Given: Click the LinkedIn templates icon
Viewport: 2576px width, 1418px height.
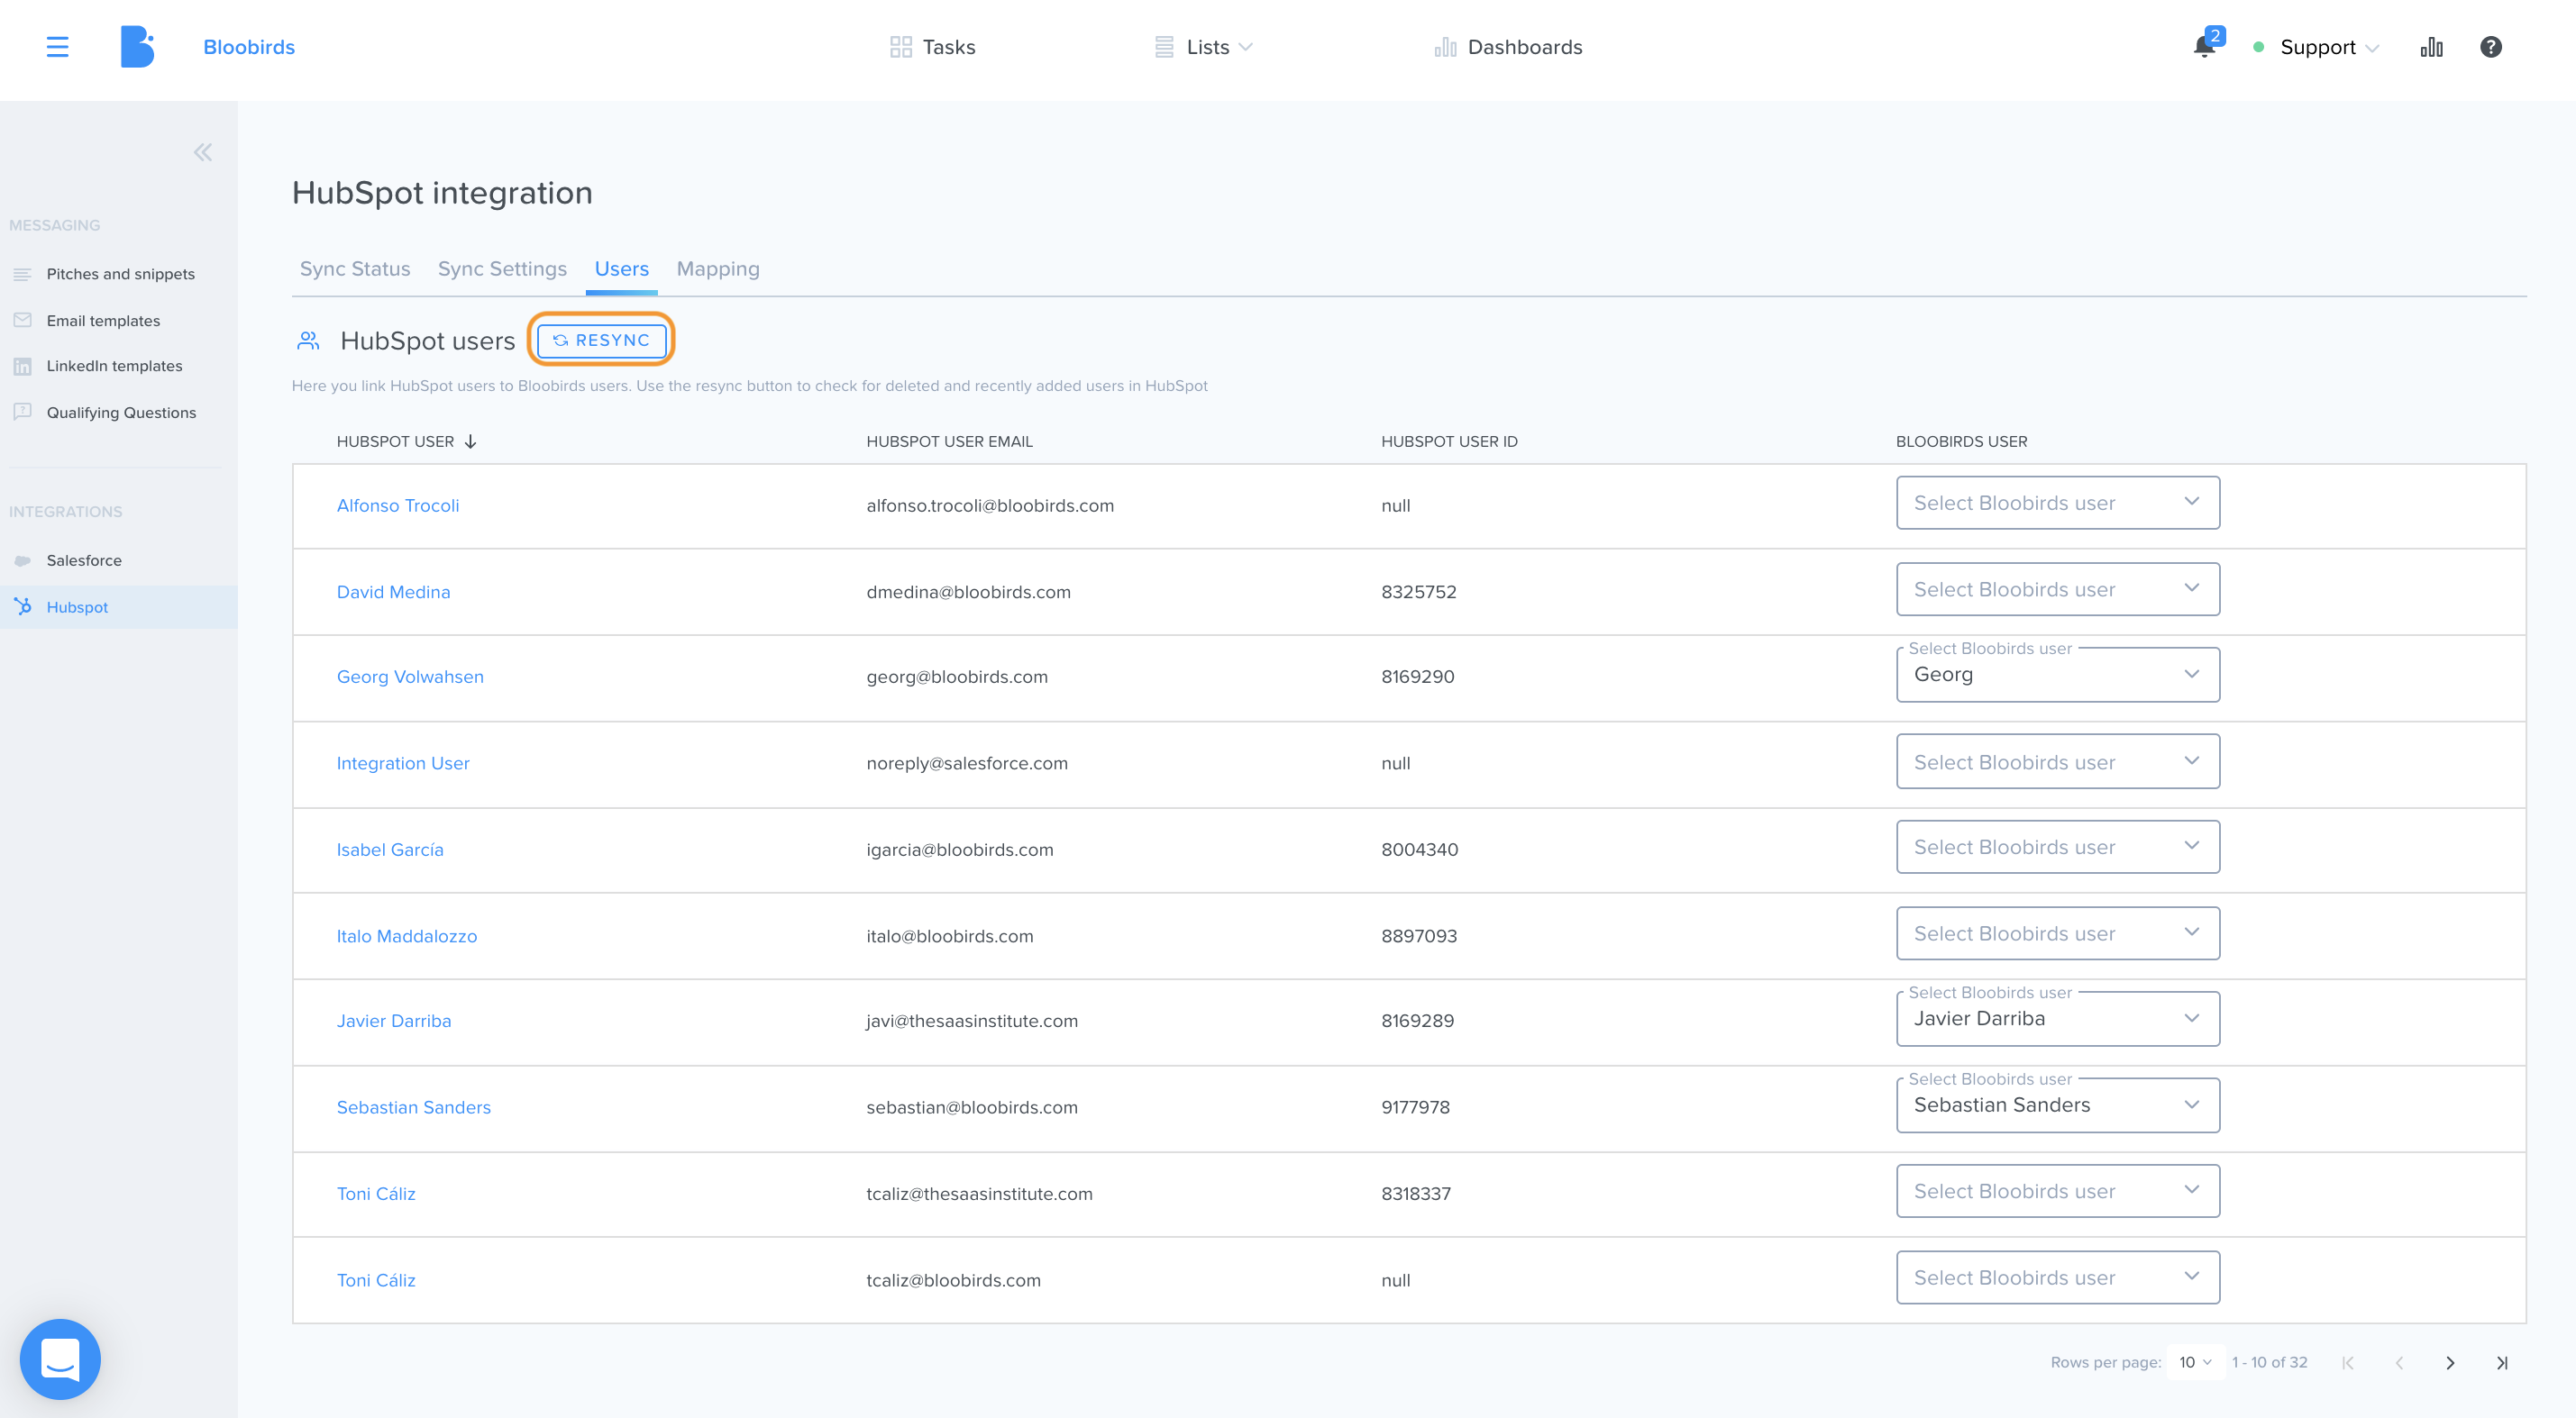Looking at the screenshot, I should [23, 366].
